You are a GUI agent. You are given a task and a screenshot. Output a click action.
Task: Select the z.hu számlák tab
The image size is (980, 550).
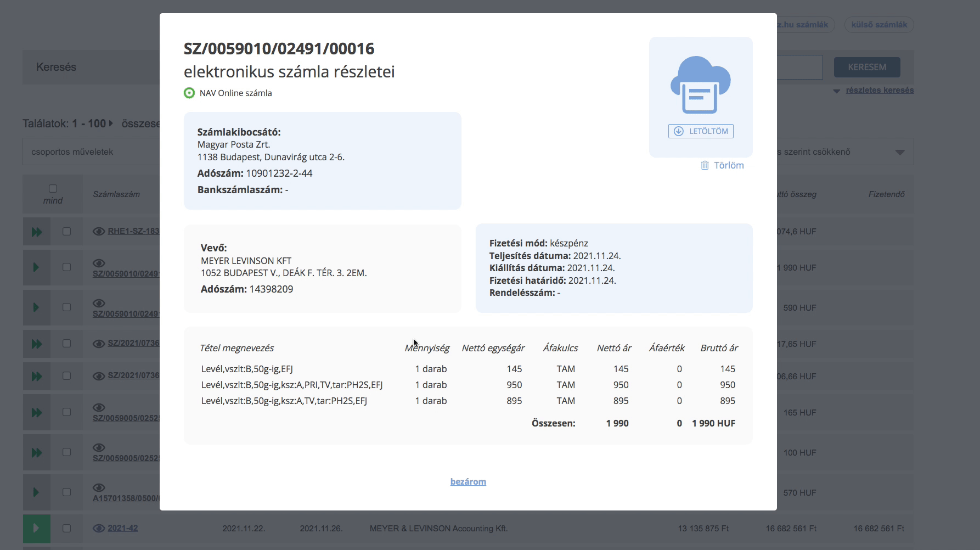(x=806, y=25)
